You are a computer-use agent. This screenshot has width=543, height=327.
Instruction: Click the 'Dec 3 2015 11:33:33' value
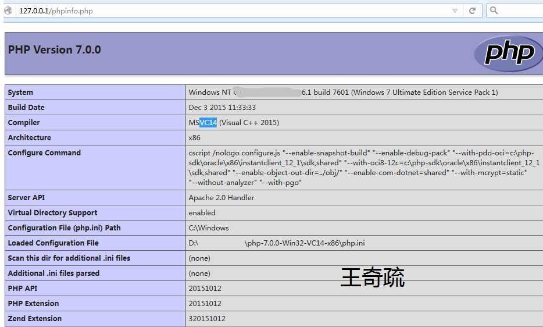[222, 108]
